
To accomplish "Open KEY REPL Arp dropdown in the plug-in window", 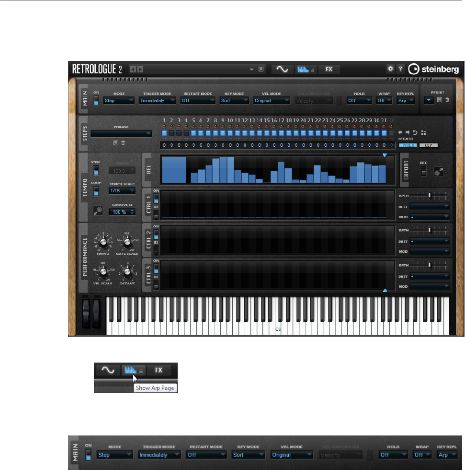I will [406, 101].
